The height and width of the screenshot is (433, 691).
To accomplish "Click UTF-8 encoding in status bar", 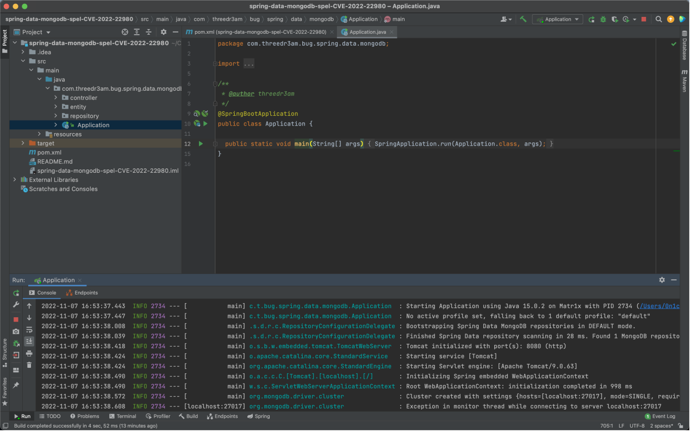I will coord(637,426).
